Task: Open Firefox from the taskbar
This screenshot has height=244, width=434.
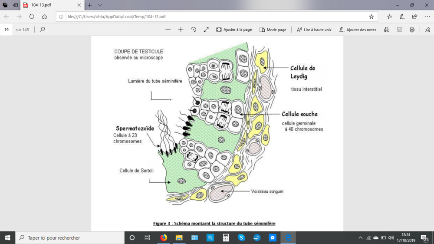Action: coord(164,238)
